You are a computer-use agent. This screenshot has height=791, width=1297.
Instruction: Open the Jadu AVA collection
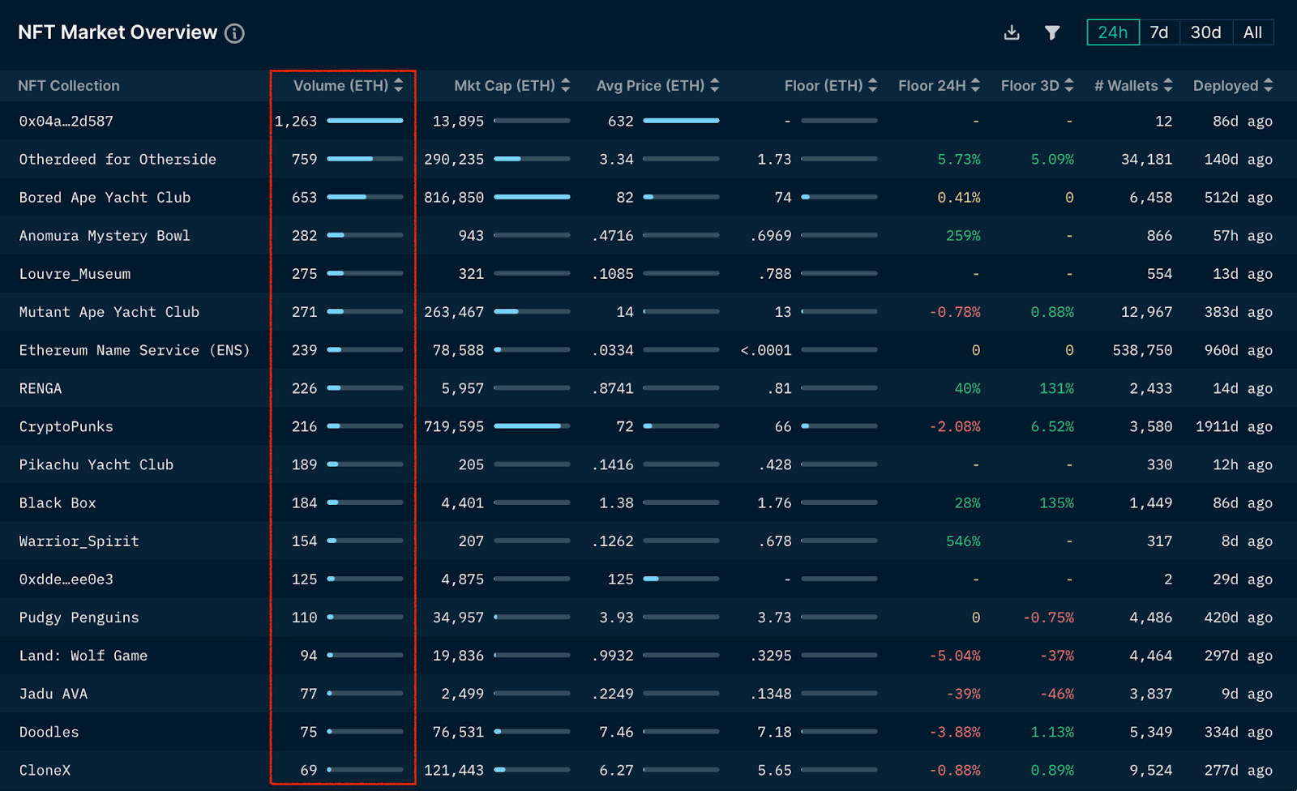(54, 694)
